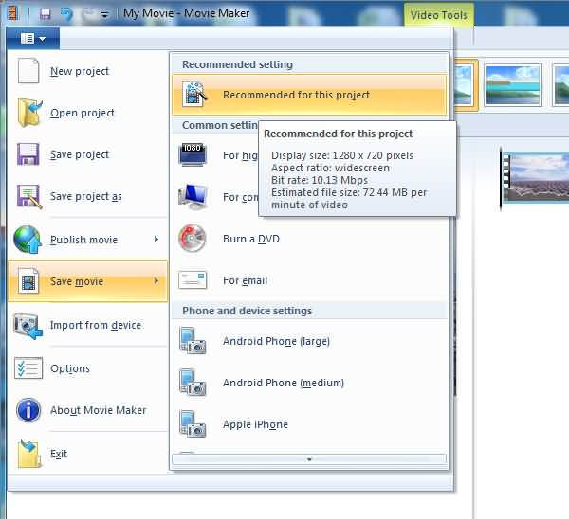The height and width of the screenshot is (519, 569).
Task: Click the Save icon in quick access toolbar
Action: (x=45, y=14)
